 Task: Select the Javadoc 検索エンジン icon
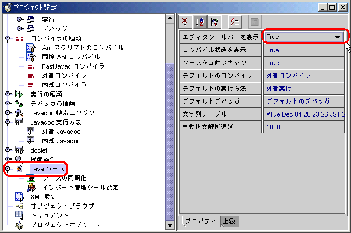pyautogui.click(x=19, y=112)
